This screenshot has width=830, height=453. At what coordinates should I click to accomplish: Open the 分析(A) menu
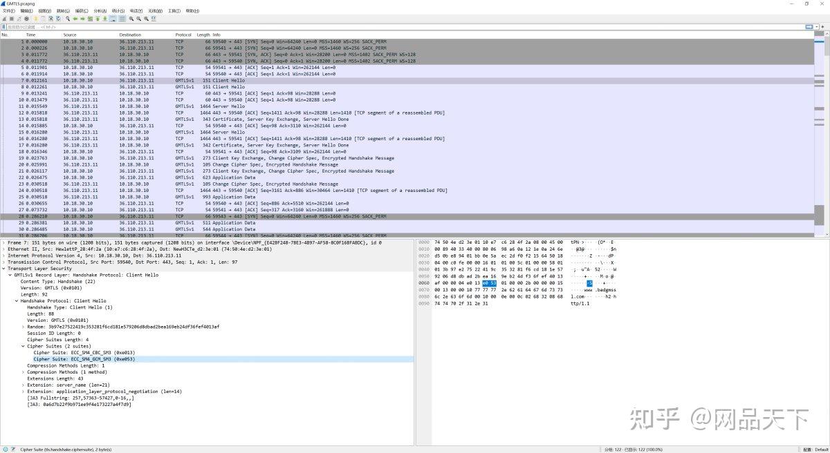click(100, 11)
